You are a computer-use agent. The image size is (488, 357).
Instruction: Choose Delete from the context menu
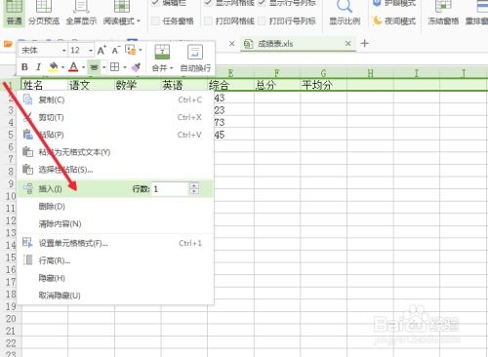[x=52, y=206]
